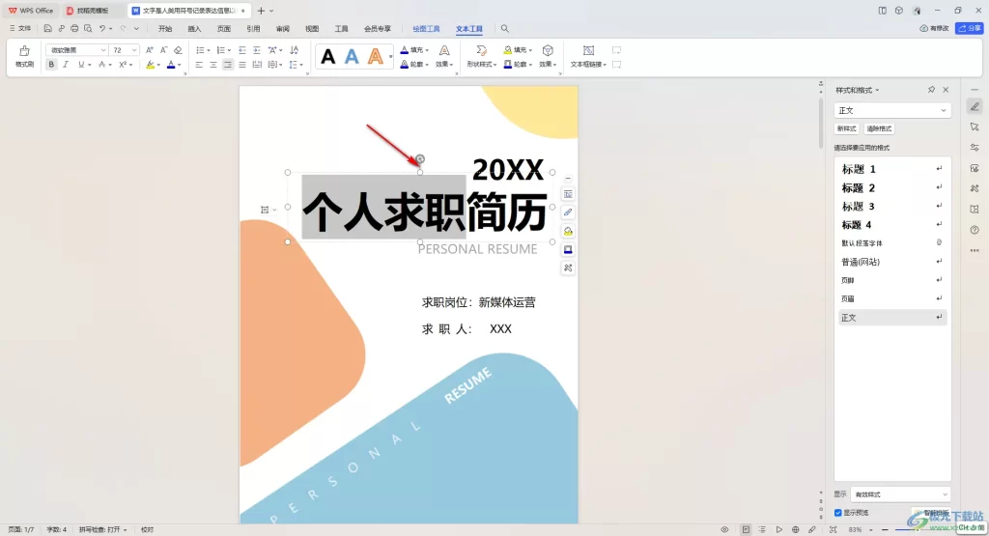Click the styles pen icon in right sidebar
The width and height of the screenshot is (989, 536).
975,106
